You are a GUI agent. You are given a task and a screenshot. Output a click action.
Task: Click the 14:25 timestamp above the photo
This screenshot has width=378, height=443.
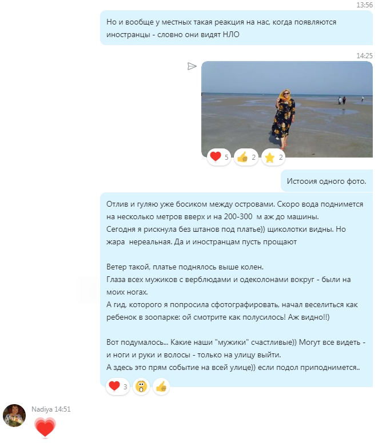coord(364,55)
